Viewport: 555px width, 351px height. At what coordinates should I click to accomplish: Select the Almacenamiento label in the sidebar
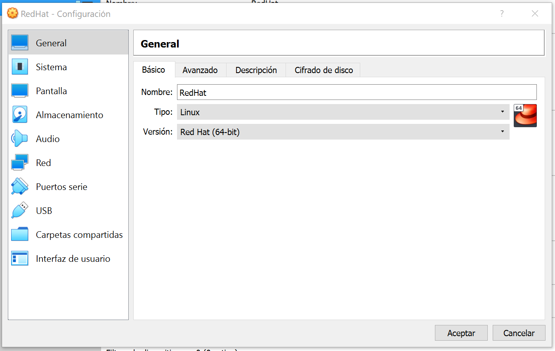coord(69,115)
